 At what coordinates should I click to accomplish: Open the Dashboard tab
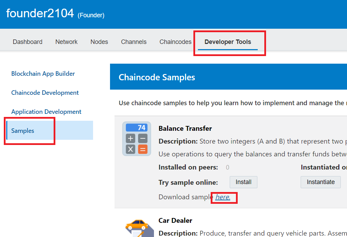tap(28, 42)
